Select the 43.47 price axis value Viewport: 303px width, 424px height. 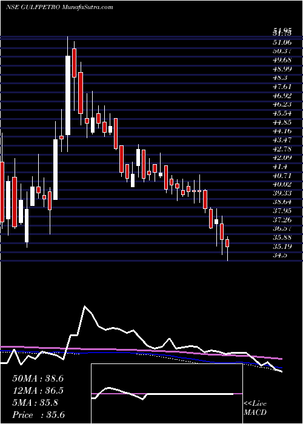(282, 141)
